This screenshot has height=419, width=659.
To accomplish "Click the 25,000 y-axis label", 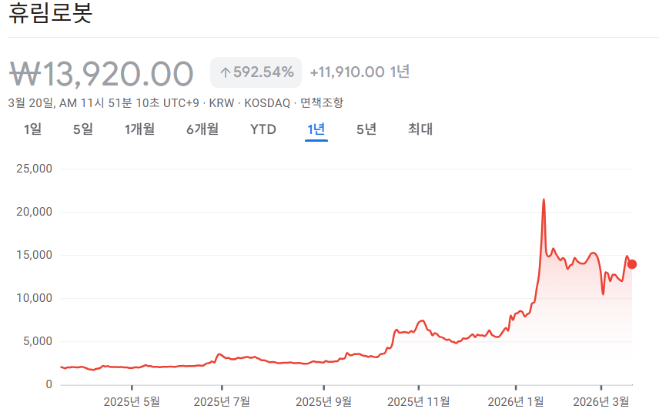I will coord(35,169).
